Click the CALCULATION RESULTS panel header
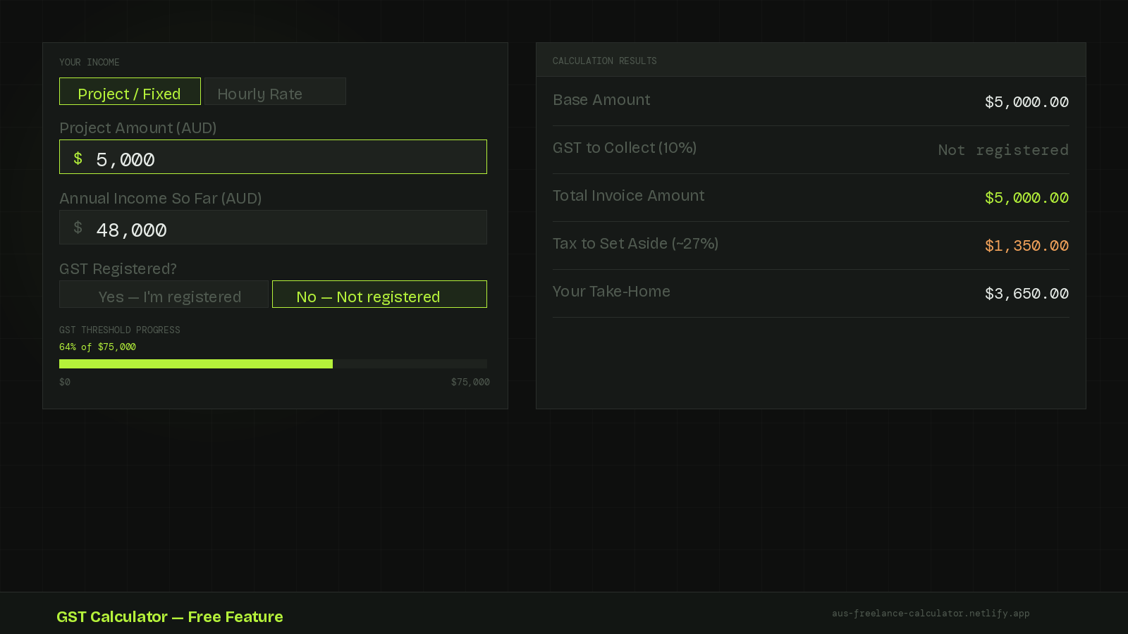Screen dimensions: 1128x634 604,61
